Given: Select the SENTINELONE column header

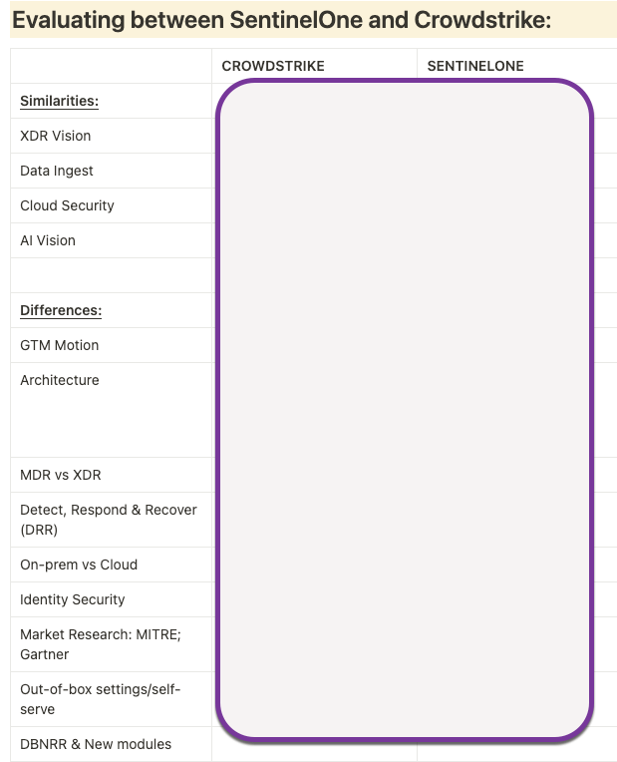Looking at the screenshot, I should 475,66.
